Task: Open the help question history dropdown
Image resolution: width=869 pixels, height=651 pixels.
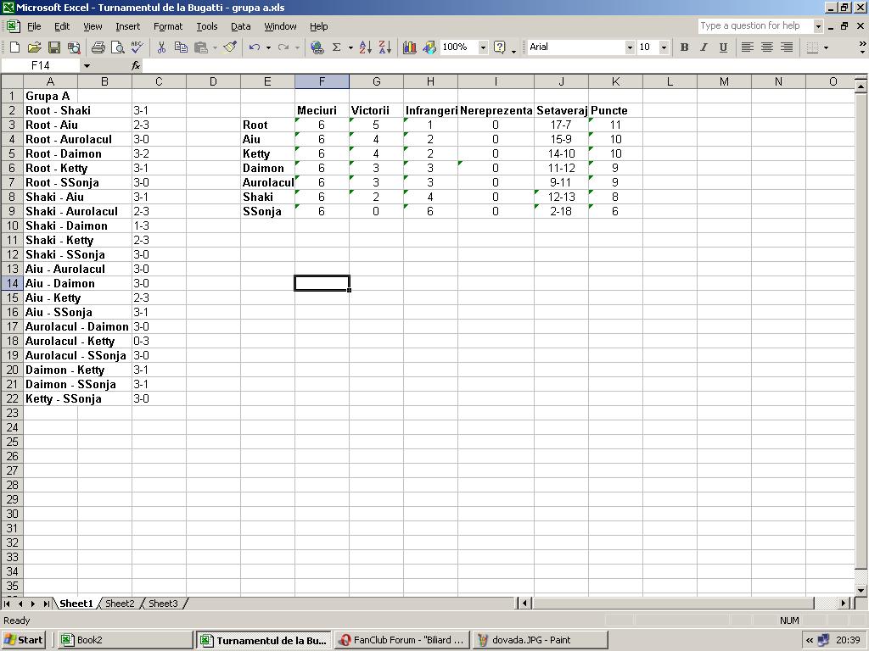Action: click(818, 26)
